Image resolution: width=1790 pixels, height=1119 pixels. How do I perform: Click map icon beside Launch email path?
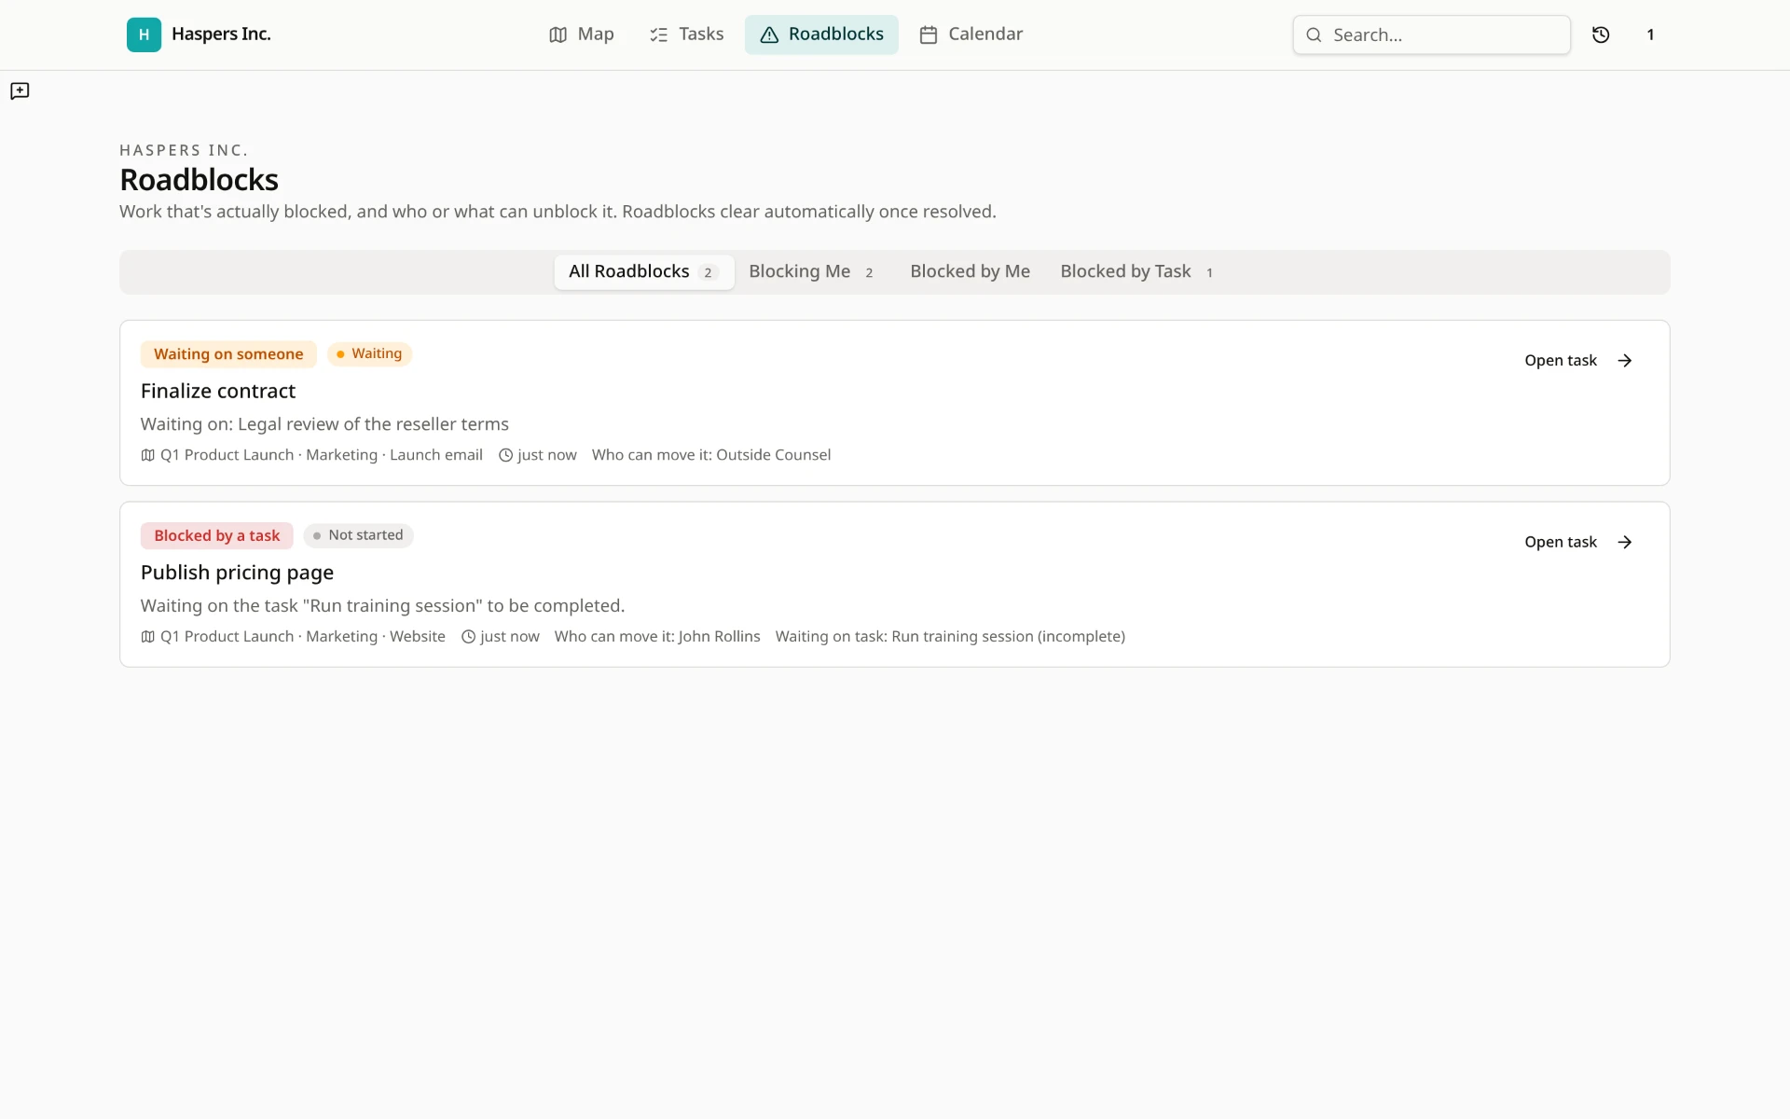pos(147,455)
